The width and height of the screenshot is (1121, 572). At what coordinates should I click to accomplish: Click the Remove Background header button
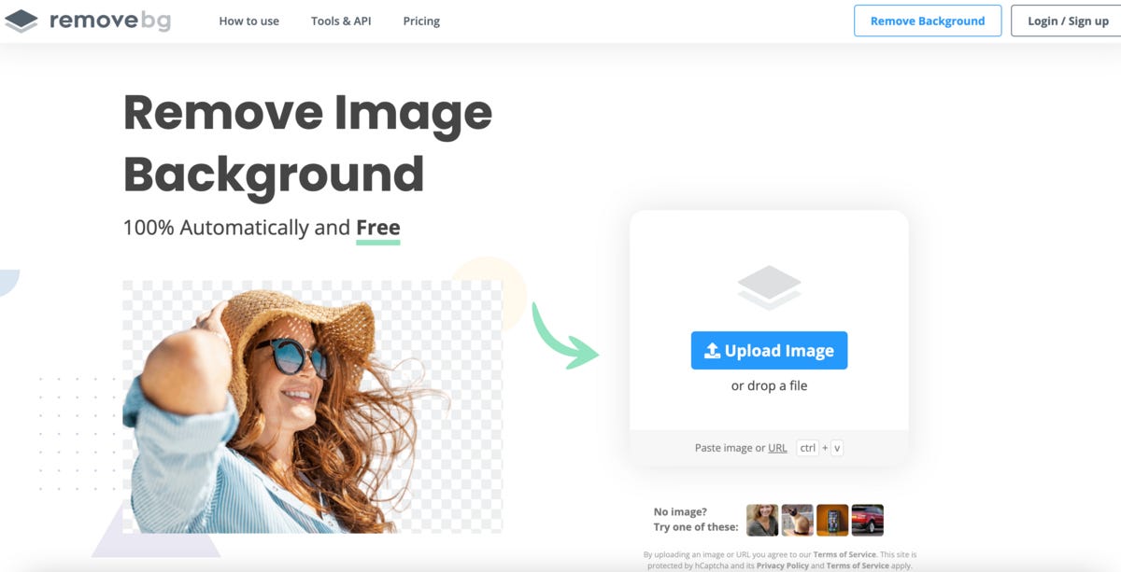pyautogui.click(x=928, y=21)
